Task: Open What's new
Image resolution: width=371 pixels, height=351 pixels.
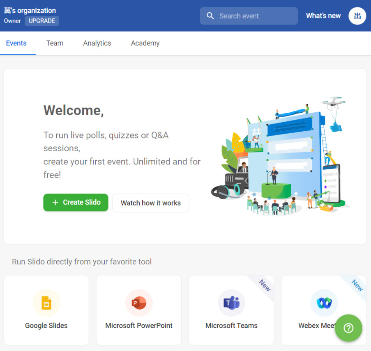Action: (x=323, y=16)
